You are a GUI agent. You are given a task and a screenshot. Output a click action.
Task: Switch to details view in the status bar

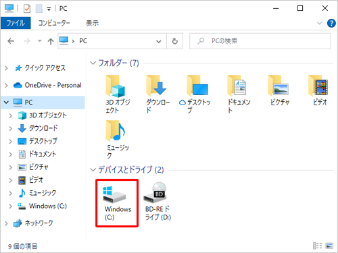click(x=318, y=246)
